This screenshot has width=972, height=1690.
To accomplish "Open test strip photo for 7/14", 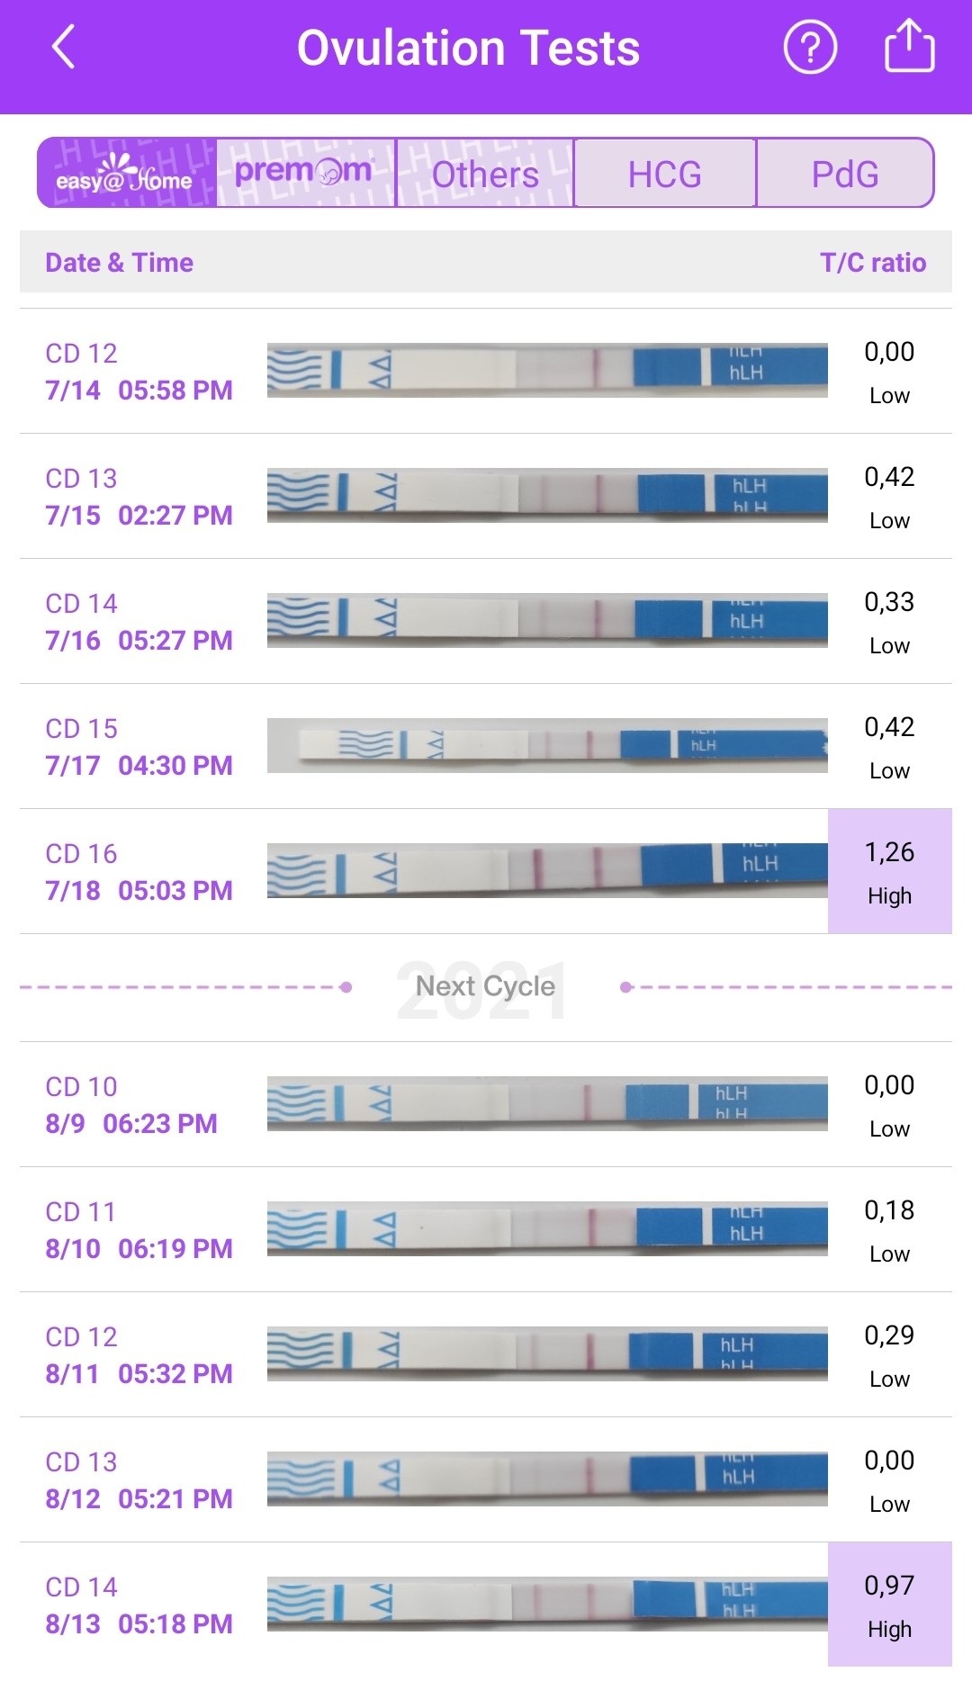I will [x=547, y=370].
